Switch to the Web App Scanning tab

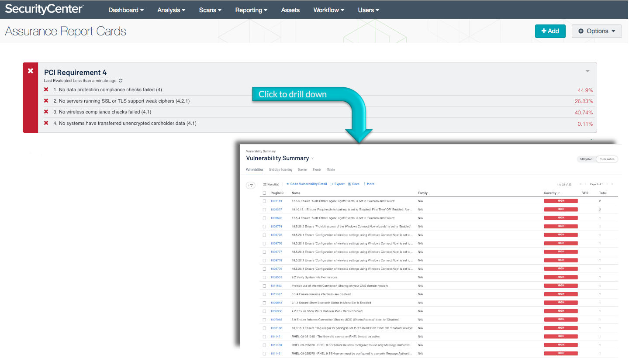280,170
